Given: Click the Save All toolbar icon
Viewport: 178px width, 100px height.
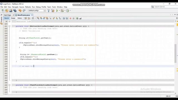Looking at the screenshot, I should coord(15,11).
